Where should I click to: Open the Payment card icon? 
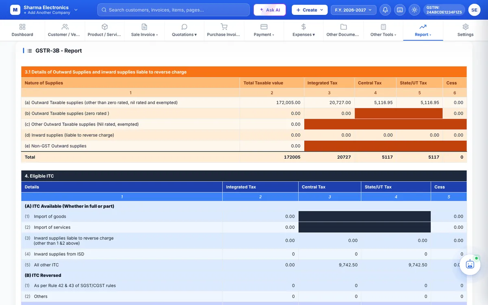(x=264, y=27)
